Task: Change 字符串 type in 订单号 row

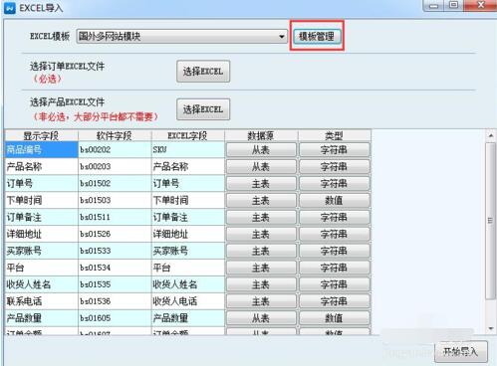Action: (335, 184)
